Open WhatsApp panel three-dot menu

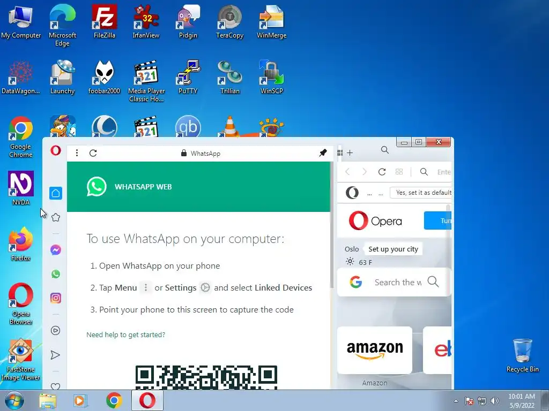pos(77,153)
